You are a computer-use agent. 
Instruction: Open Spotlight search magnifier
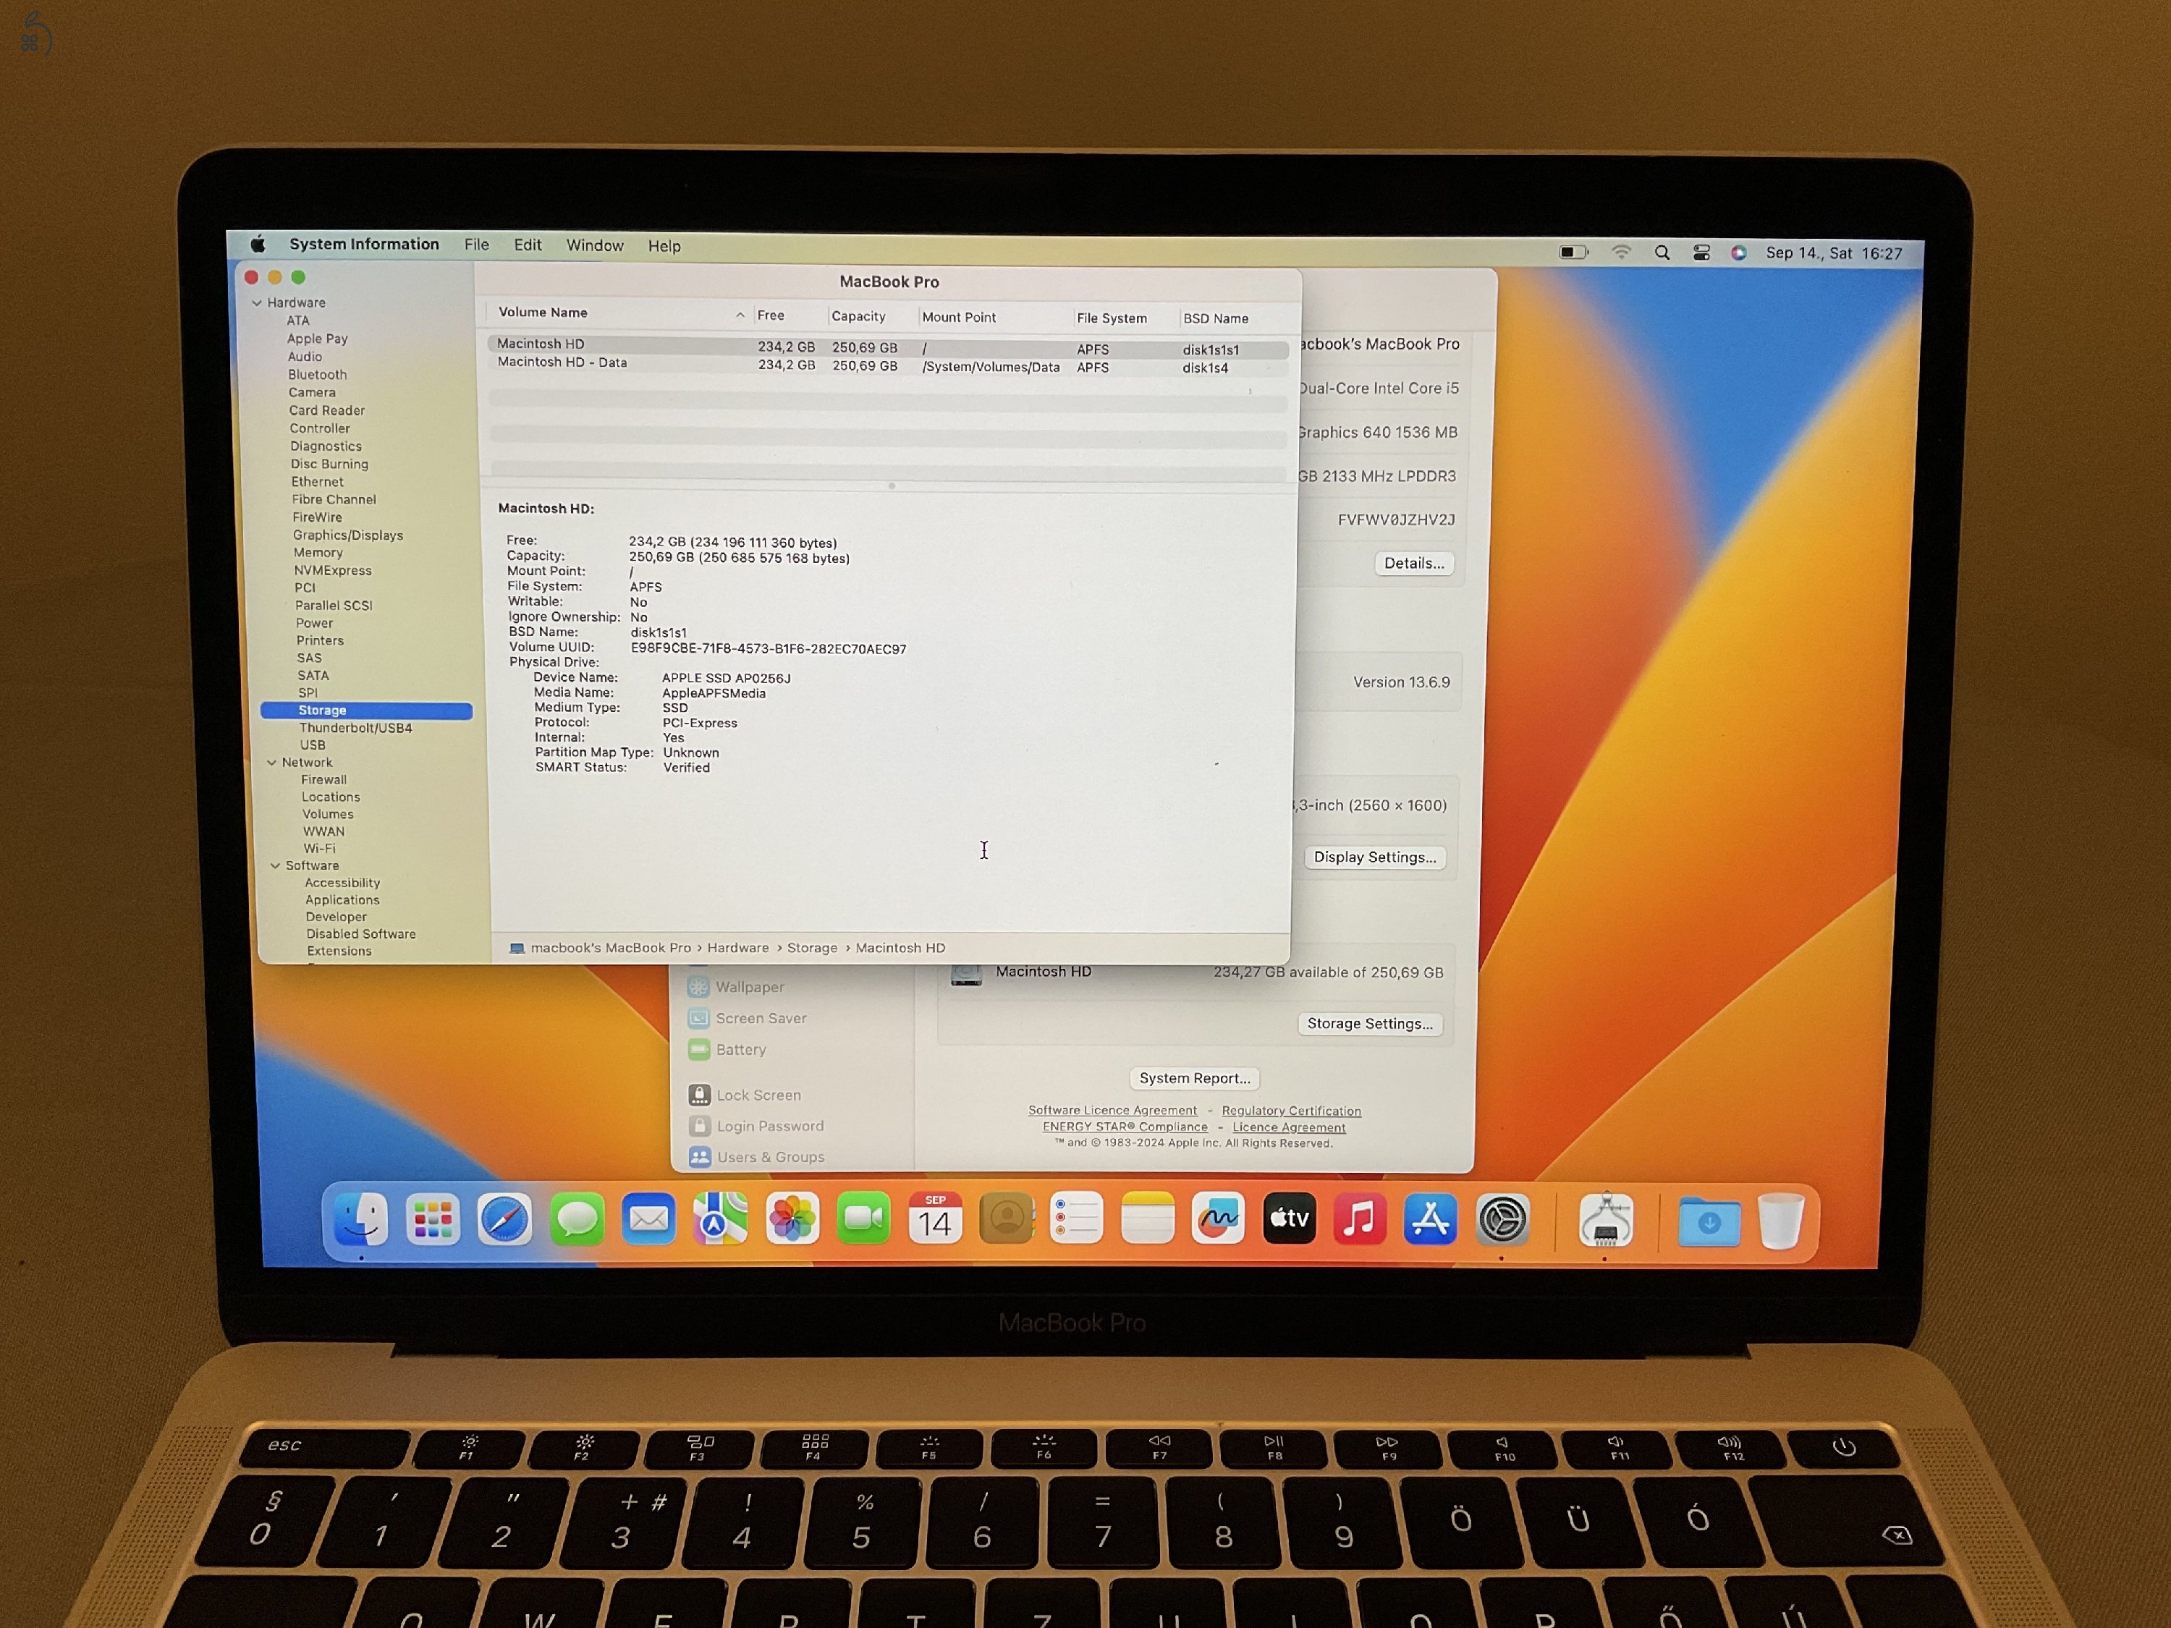[1662, 253]
